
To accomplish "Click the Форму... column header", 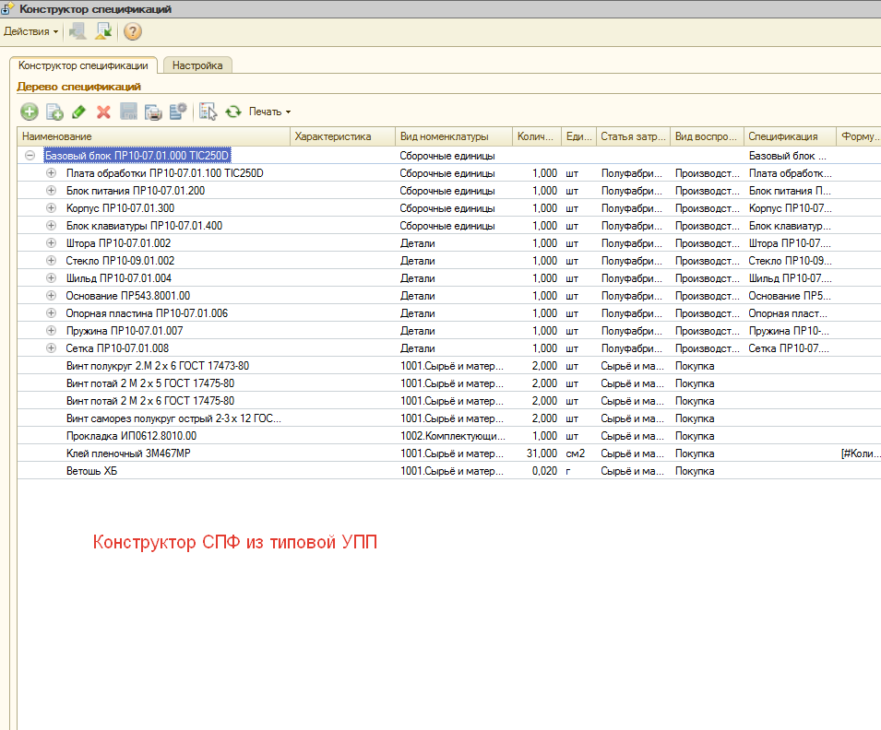I will tap(859, 136).
